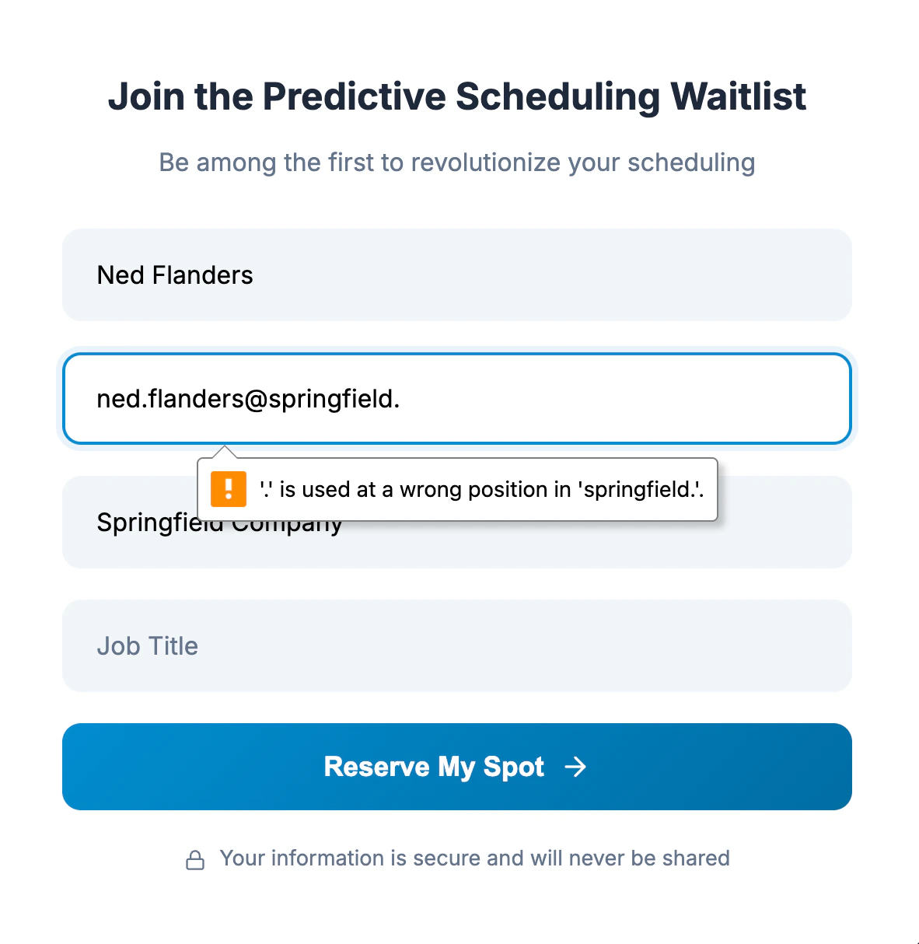Viewport: 919px width, 944px height.
Task: Click the right-arrow inside the blue button
Action: pyautogui.click(x=576, y=767)
